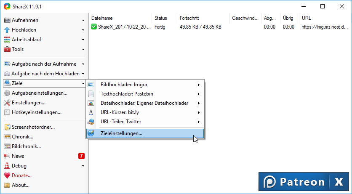Click the Bildchronik thumbnails icon
Viewport: 352px width, 194px height.
tap(7, 146)
